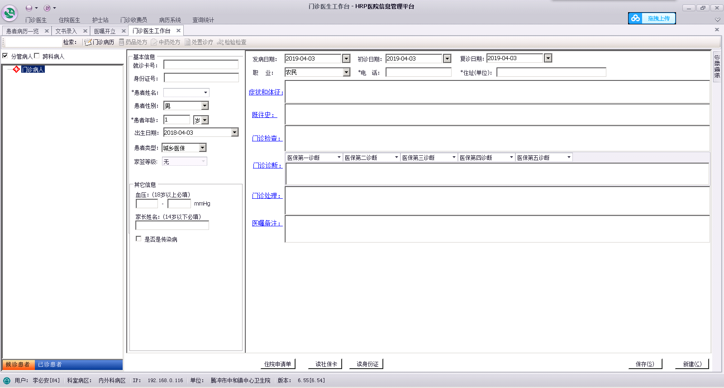Close the 门诊医生工作台 tab
724x388 pixels.
pyautogui.click(x=178, y=31)
